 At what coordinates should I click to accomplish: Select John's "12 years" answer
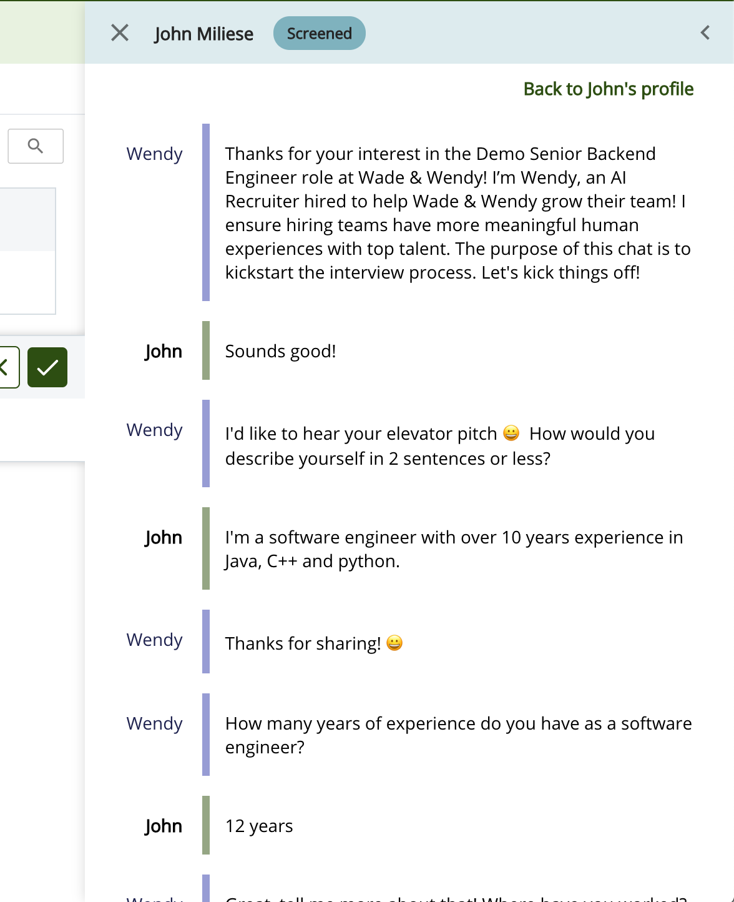(x=259, y=826)
